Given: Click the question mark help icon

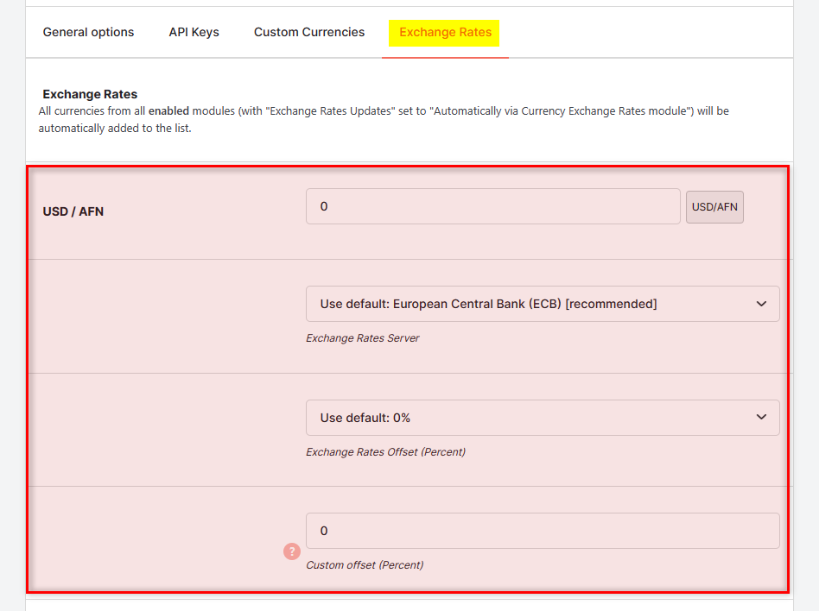Looking at the screenshot, I should point(292,551).
